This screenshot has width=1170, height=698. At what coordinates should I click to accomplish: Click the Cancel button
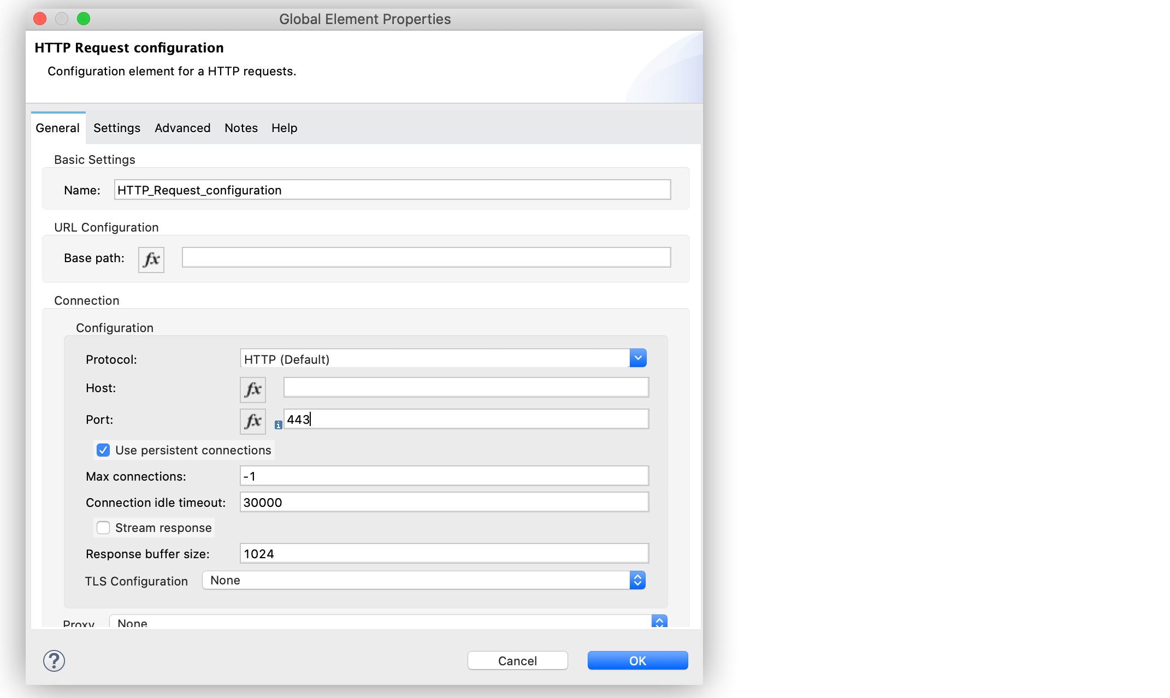click(x=517, y=661)
